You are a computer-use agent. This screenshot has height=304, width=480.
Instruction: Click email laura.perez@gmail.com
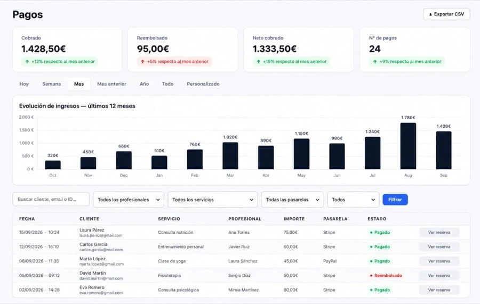coord(101,235)
